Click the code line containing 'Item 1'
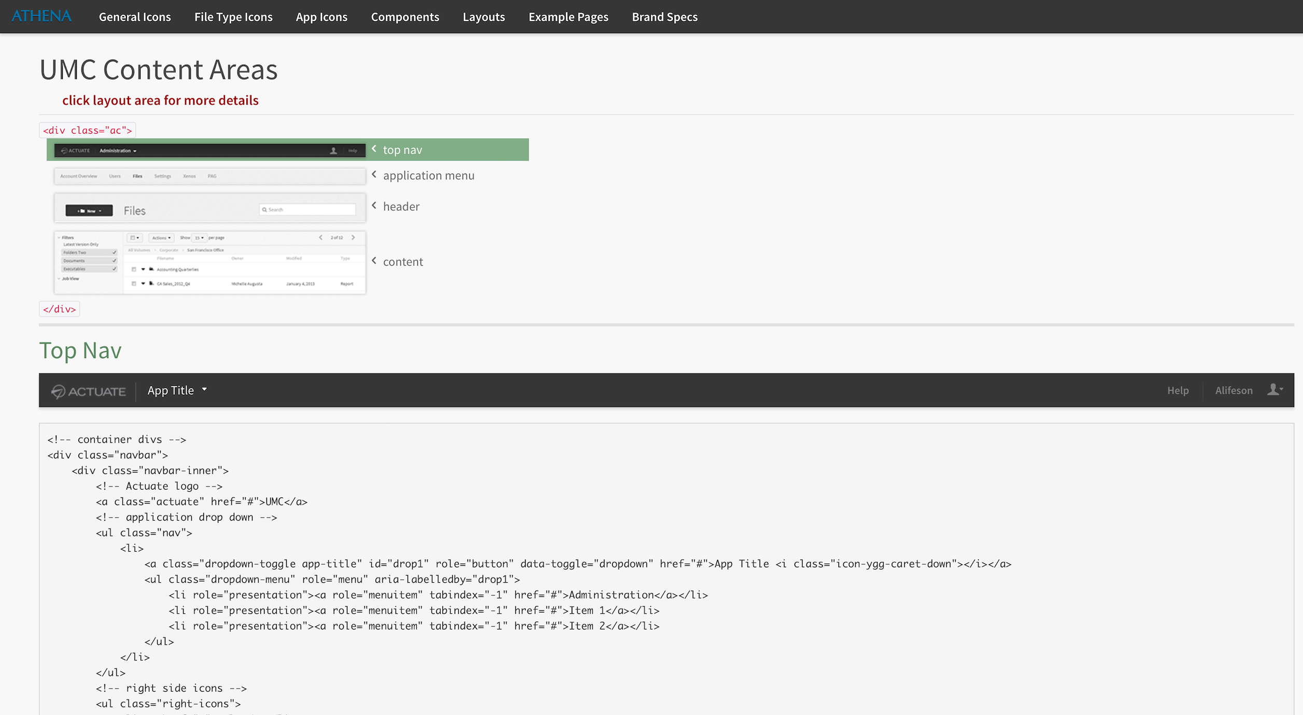This screenshot has width=1303, height=715. [x=414, y=610]
